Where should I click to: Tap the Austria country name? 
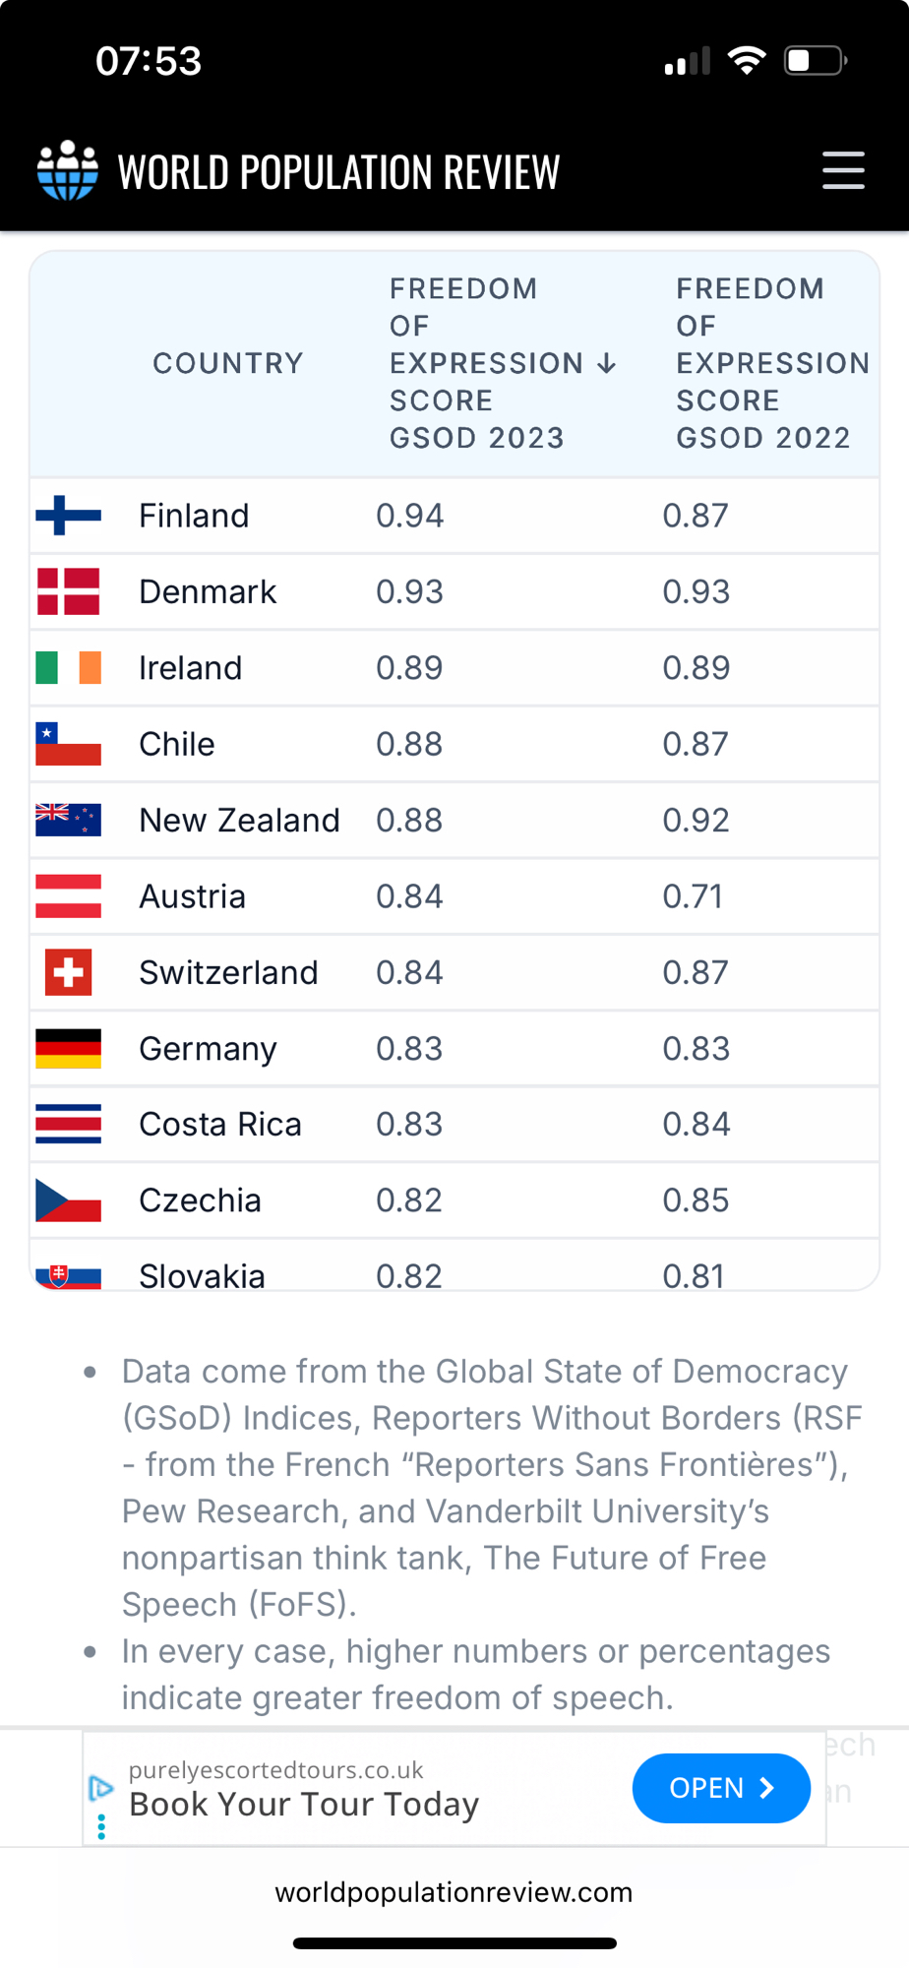[192, 896]
